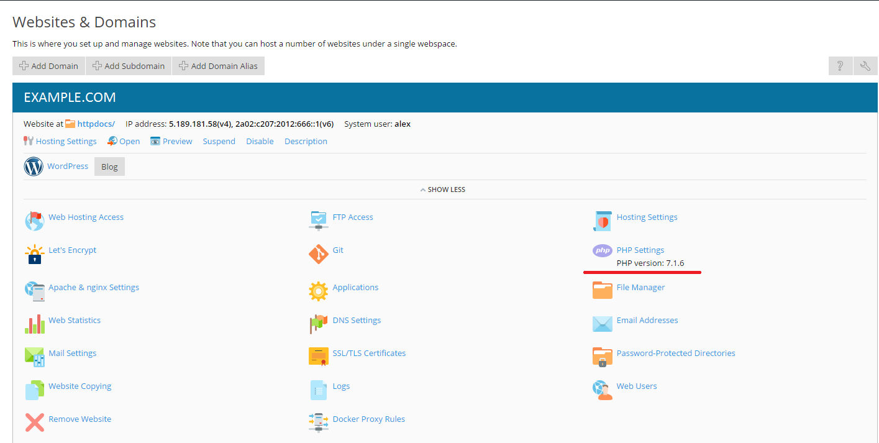Click the Password-Protected Directories link

click(675, 353)
